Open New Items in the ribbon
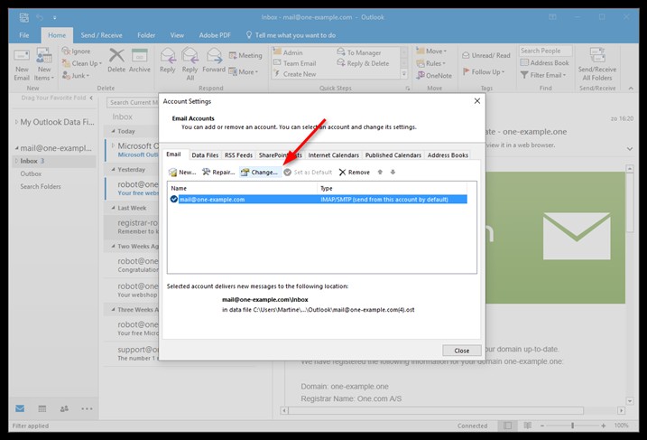 (x=44, y=65)
